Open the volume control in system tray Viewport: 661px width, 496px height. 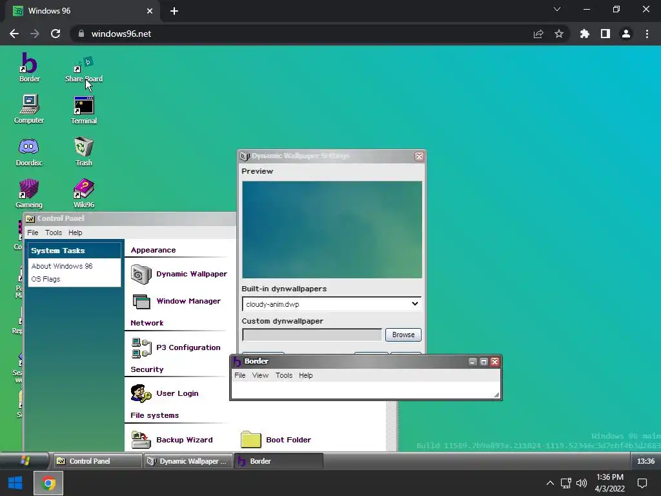[582, 483]
